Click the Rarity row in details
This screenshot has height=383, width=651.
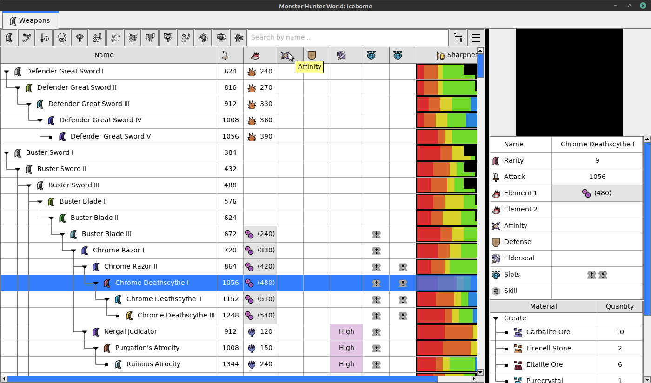click(566, 160)
